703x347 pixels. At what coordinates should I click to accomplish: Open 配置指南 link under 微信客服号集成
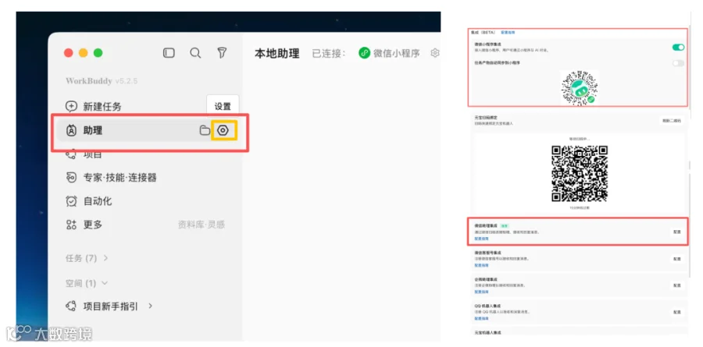(481, 265)
